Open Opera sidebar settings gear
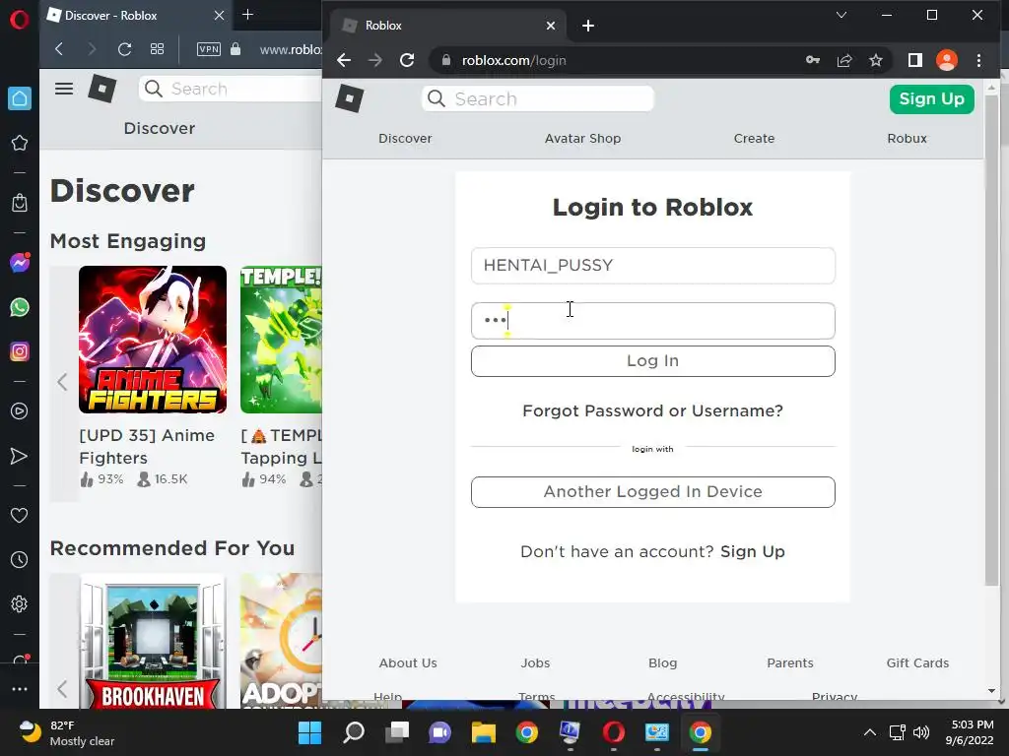The width and height of the screenshot is (1009, 756). (x=20, y=603)
